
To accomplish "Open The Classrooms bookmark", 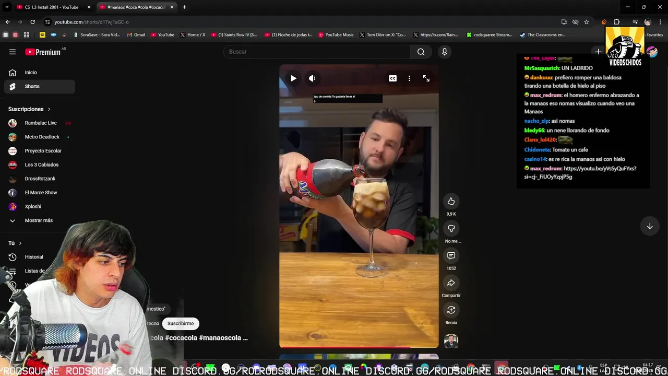I will tap(542, 35).
